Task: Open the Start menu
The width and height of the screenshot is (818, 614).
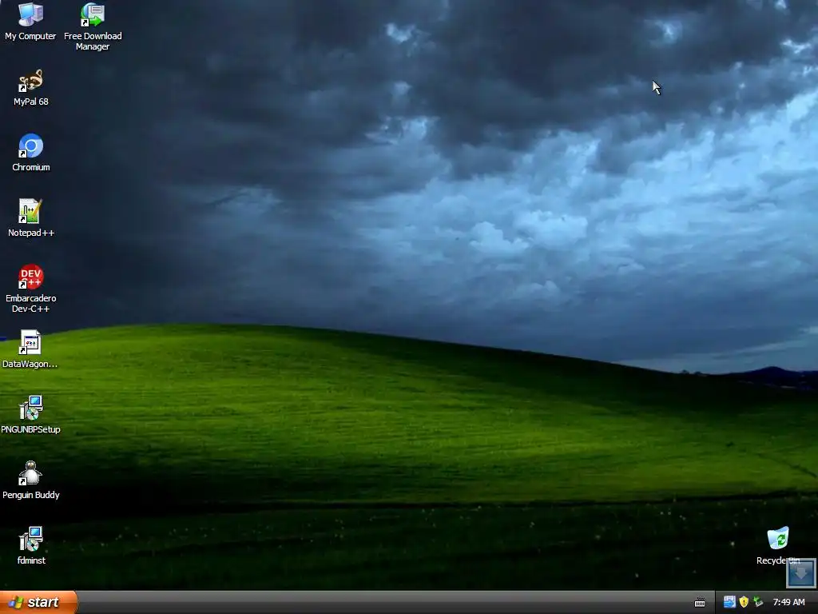Action: click(x=38, y=602)
